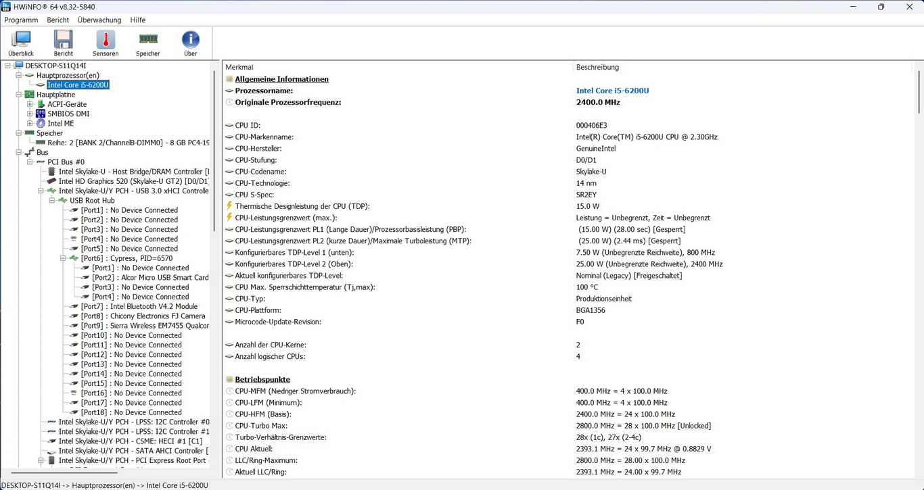Image resolution: width=924 pixels, height=490 pixels.
Task: Select the Sierra Wireless EM7455 device
Action: pyautogui.click(x=145, y=326)
